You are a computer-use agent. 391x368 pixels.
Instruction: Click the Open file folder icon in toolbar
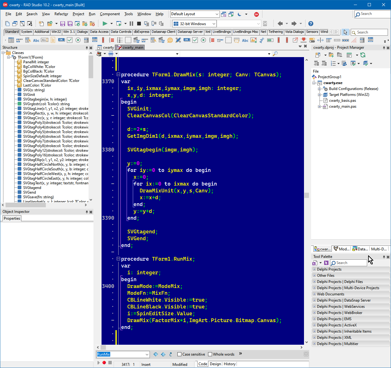coord(50,24)
